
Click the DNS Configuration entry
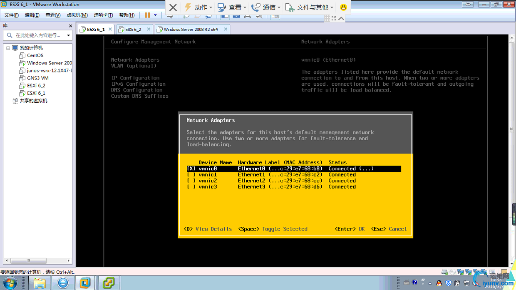(136, 90)
